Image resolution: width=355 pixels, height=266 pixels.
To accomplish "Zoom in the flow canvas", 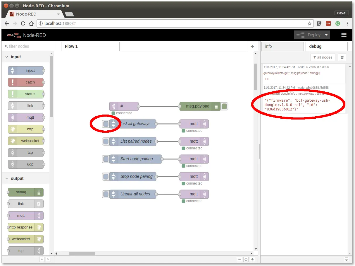I will 252,259.
